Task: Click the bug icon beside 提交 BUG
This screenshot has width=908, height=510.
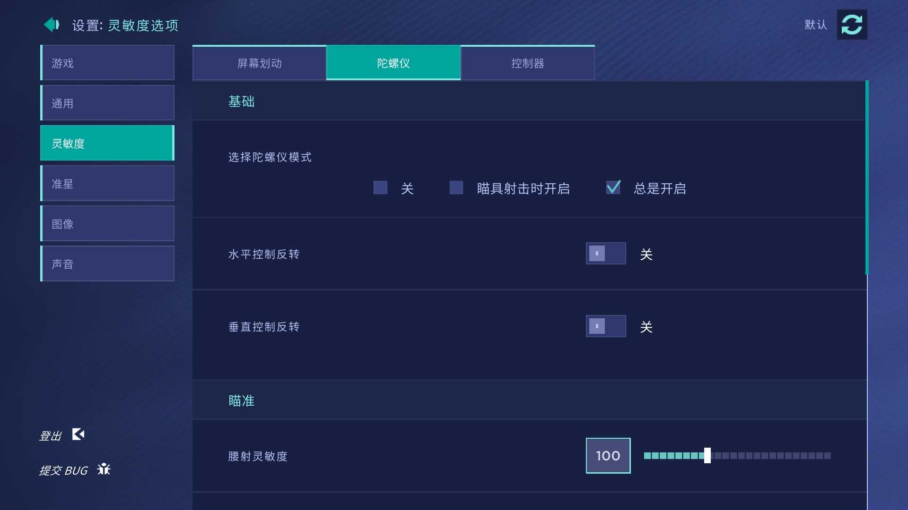Action: (x=104, y=469)
